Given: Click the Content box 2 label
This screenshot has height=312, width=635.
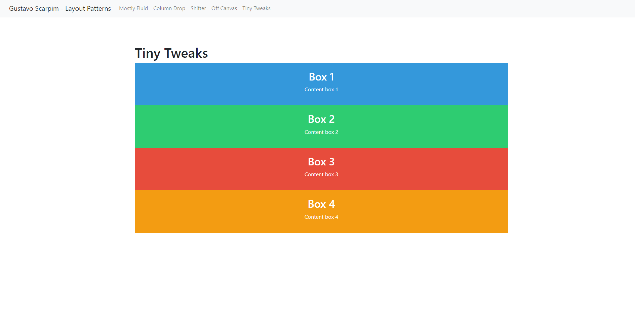Looking at the screenshot, I should tap(321, 132).
